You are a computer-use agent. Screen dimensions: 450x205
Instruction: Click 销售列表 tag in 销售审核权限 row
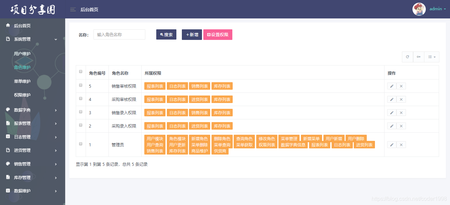[200, 86]
